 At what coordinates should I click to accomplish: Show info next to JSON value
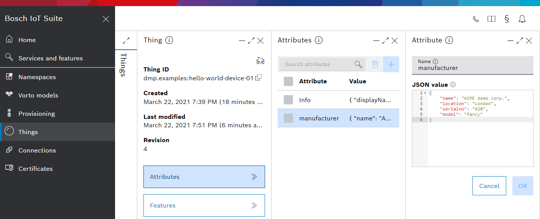453,84
